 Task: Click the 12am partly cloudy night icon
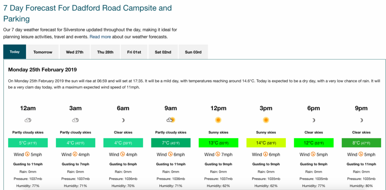28,120
